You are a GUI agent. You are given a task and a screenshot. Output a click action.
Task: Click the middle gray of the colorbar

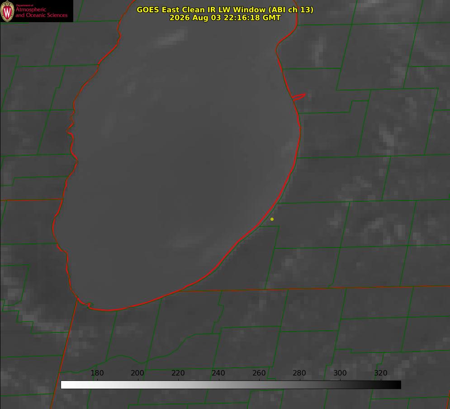click(231, 385)
